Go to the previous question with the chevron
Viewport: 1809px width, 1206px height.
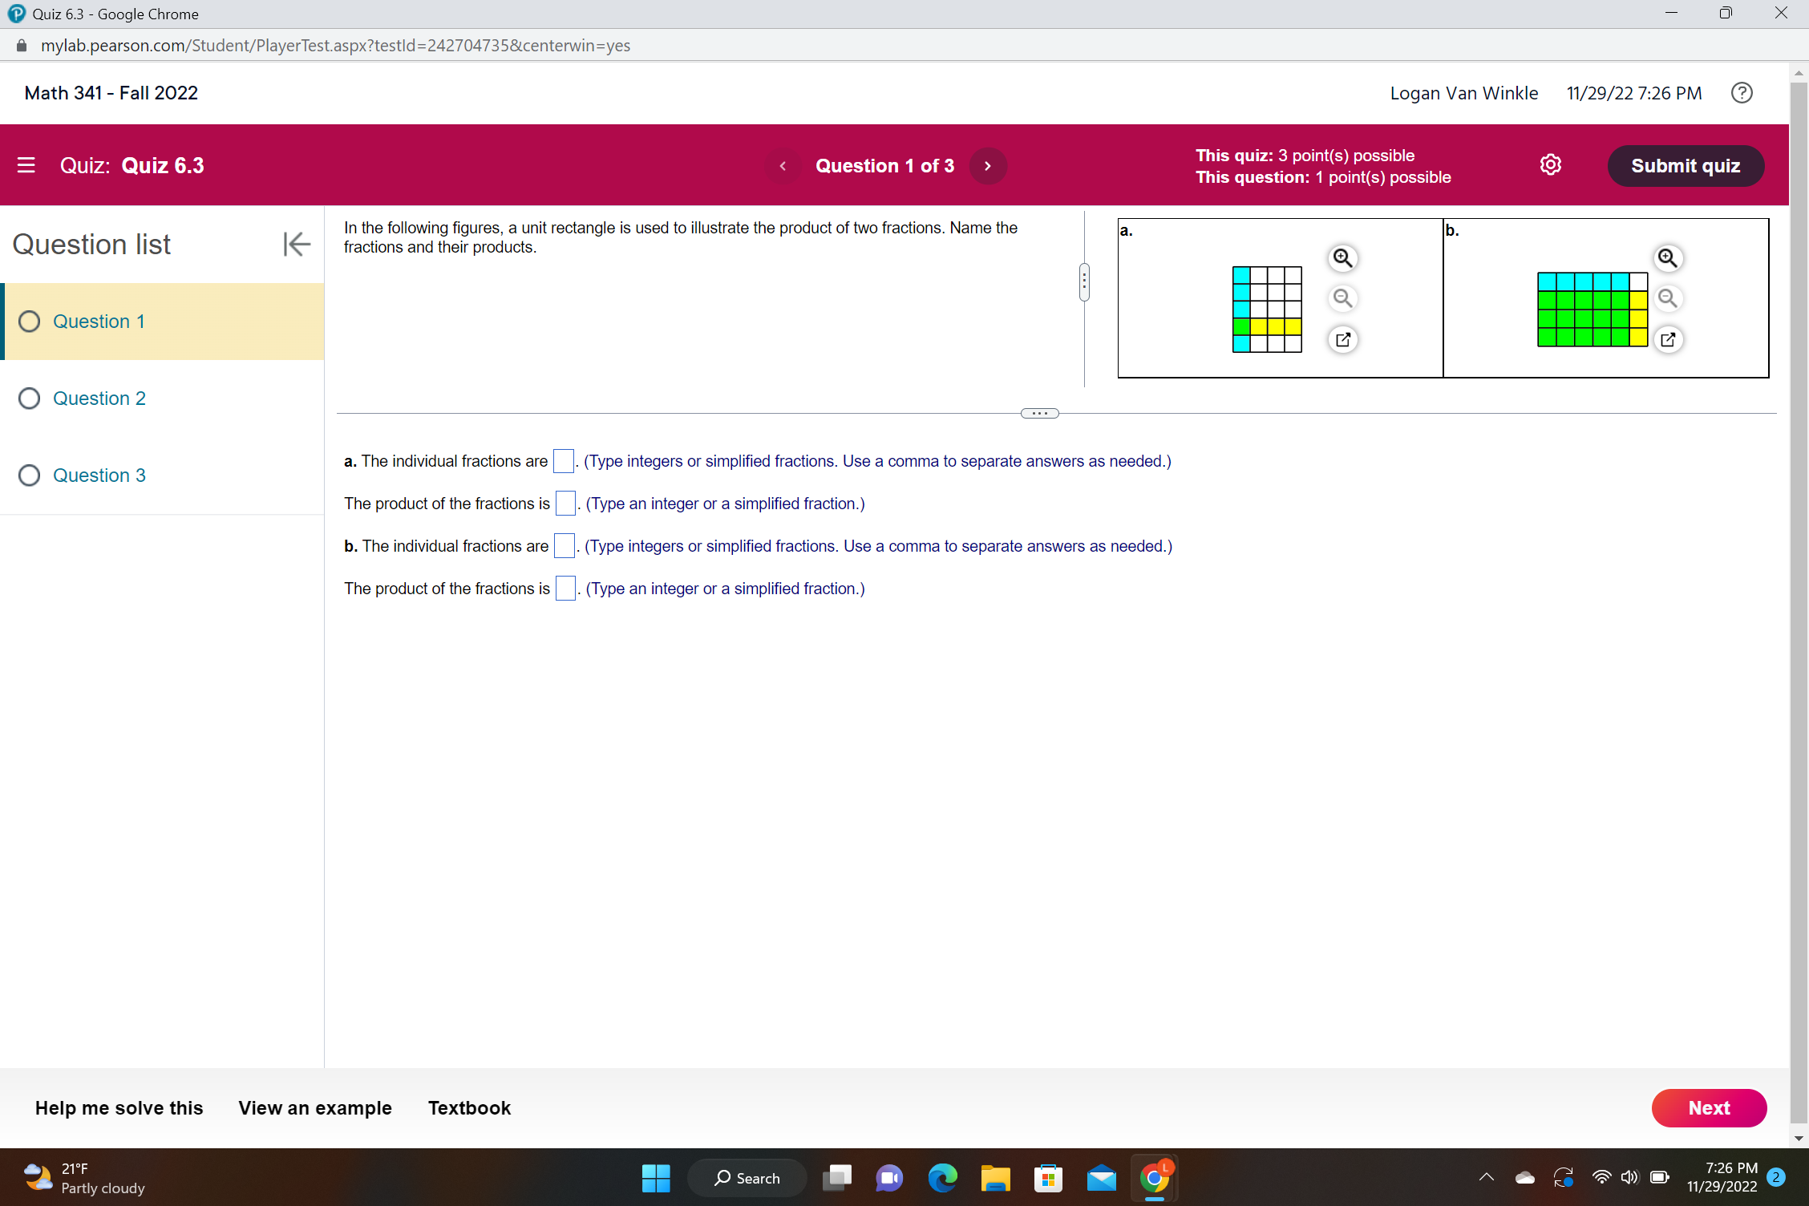point(782,166)
